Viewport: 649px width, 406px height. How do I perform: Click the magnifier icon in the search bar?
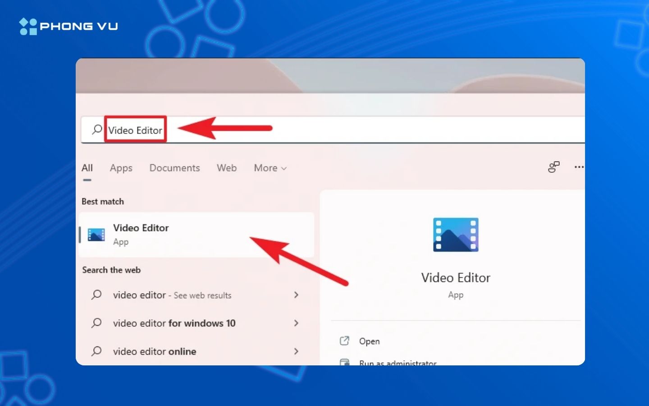[x=96, y=129]
